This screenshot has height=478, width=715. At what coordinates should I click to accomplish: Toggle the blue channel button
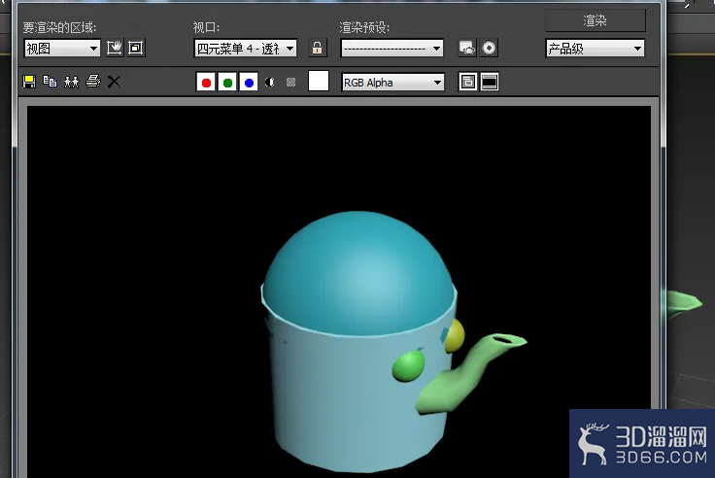click(x=249, y=83)
